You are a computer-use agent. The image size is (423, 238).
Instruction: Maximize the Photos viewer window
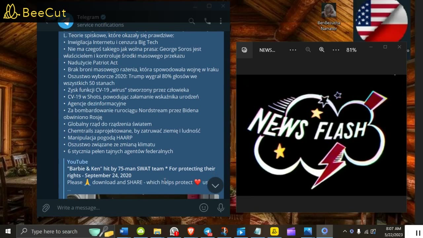[x=385, y=47]
